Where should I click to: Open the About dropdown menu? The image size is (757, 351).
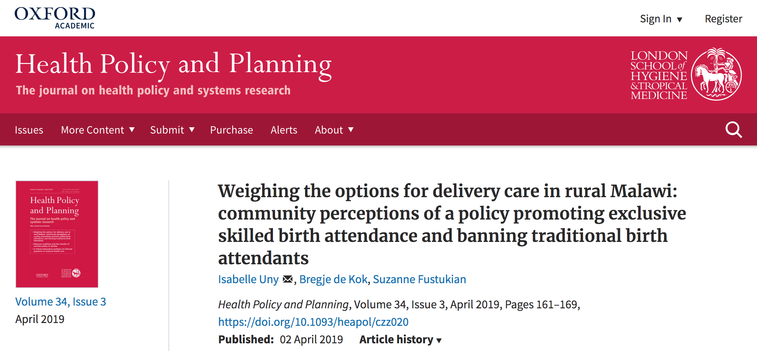pyautogui.click(x=334, y=130)
